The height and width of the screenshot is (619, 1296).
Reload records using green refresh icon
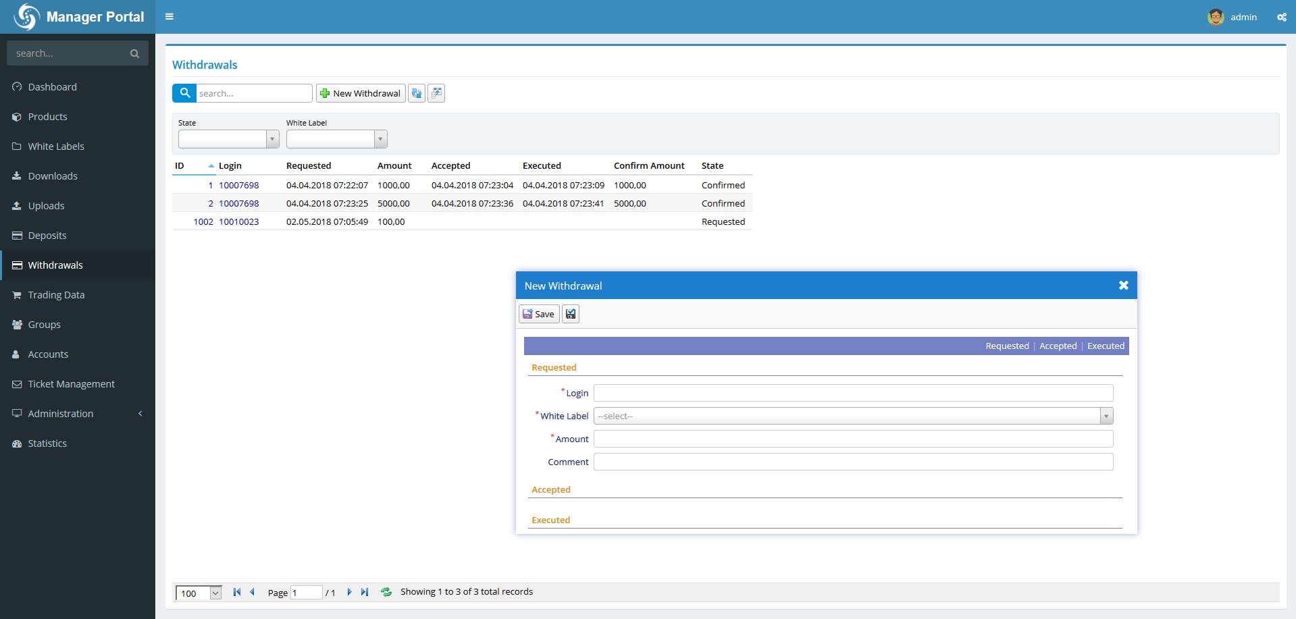[386, 592]
